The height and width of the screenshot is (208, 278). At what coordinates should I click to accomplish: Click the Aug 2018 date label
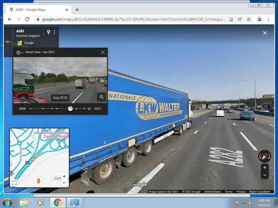[60, 97]
